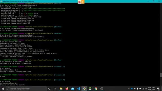Open the clock showing 12:47 p. m.
Screen dimensions: 162x91
click(152, 89)
